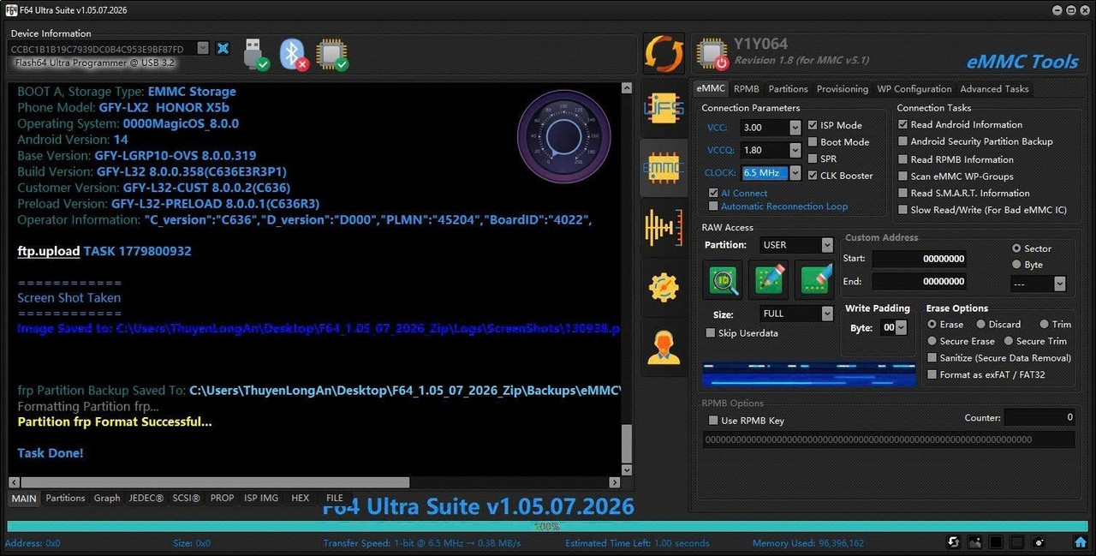Click the log vertical scrollbar thumb
Viewport: 1096px width, 556px height.
tap(626, 443)
